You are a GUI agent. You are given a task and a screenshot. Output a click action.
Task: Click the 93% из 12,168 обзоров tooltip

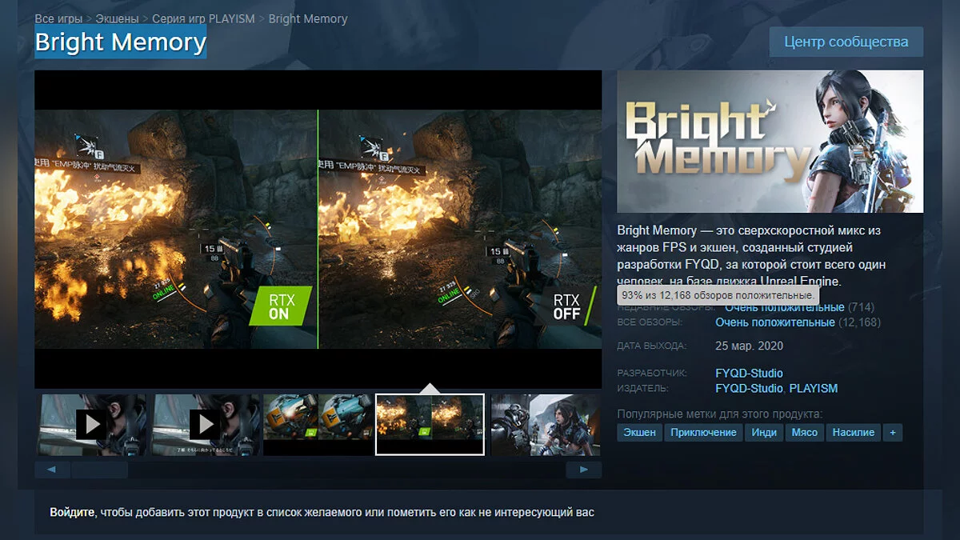click(x=718, y=295)
